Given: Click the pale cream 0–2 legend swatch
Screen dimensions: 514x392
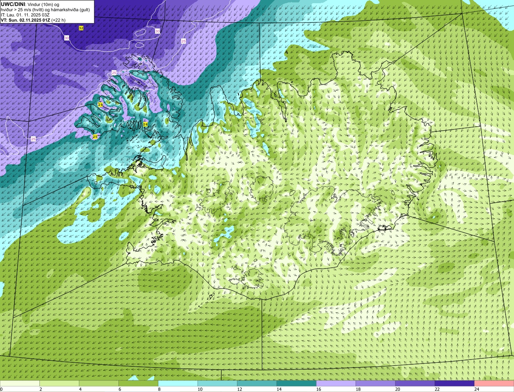Looking at the screenshot, I should coord(20,383).
